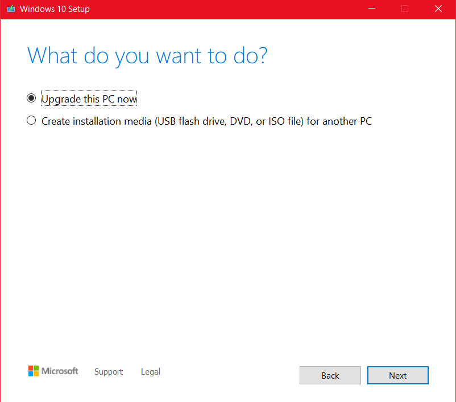This screenshot has height=402, width=456.
Task: Close the Windows 10 Setup window
Action: [438, 9]
